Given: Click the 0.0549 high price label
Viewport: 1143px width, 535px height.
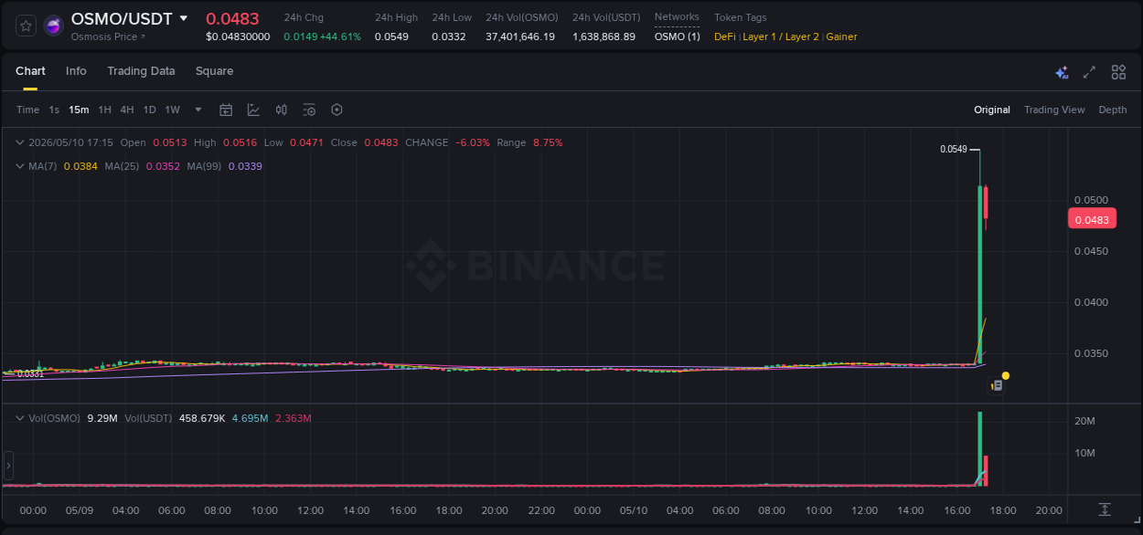Looking at the screenshot, I should point(954,149).
